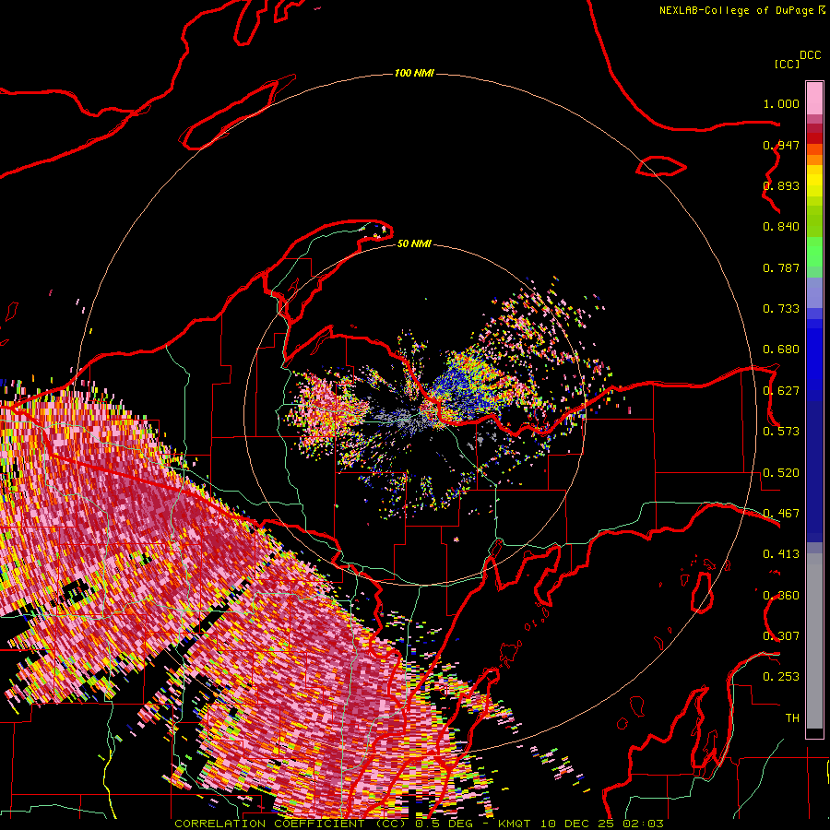
Task: Select the 0.840 legend value
Action: tap(781, 227)
